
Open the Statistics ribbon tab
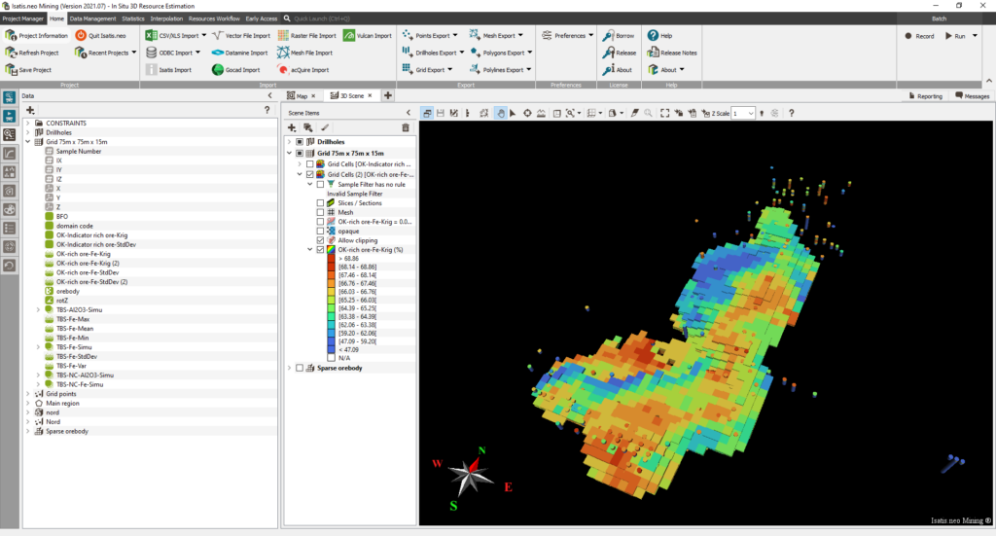(132, 18)
